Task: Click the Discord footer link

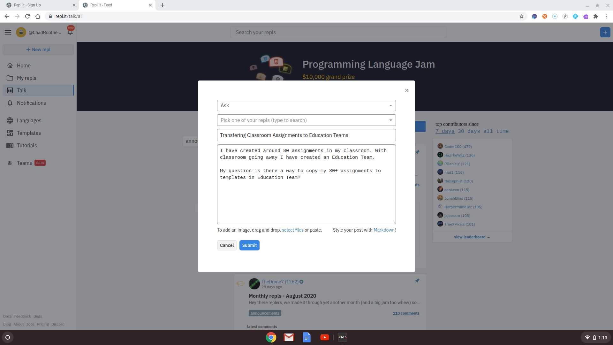Action: click(x=58, y=324)
